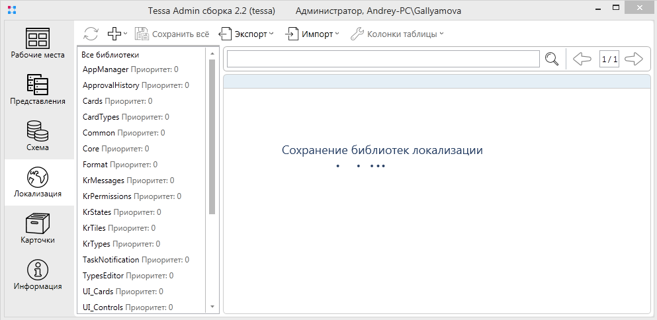Open Схема database section

[x=38, y=136]
